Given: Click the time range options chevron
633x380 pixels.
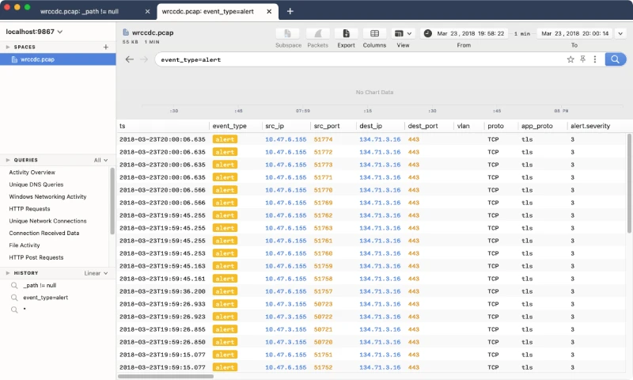Looking at the screenshot, I should tap(620, 33).
